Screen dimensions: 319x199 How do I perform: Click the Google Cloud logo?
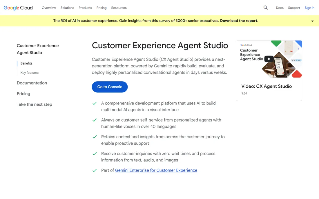pos(18,8)
